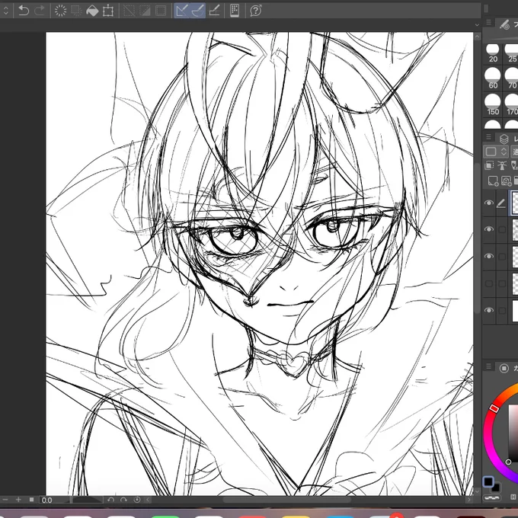Open the smartphone companion mode icon

235,11
